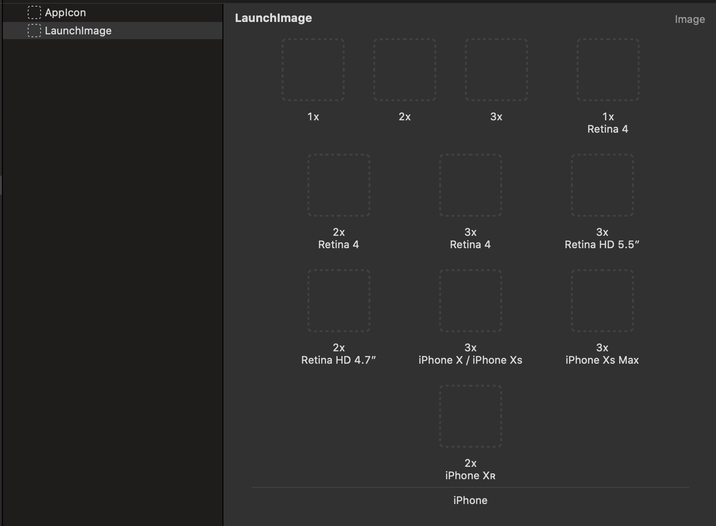
Task: Select the 3x iPhone Xs Max image slot
Action: (x=602, y=301)
